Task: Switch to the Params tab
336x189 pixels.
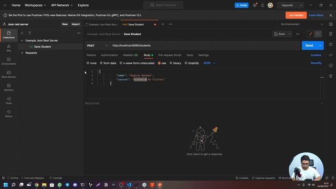Action: [x=91, y=55]
